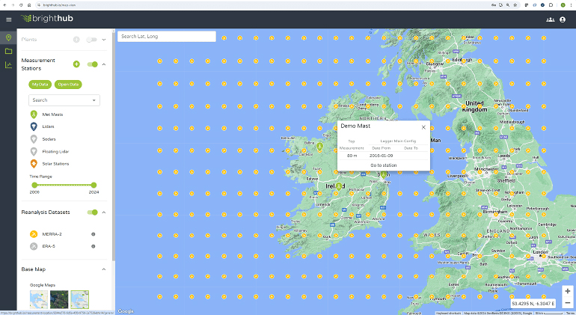The image size is (576, 315).
Task: Click the Time Range slider end handle at 2024
Action: click(94, 185)
